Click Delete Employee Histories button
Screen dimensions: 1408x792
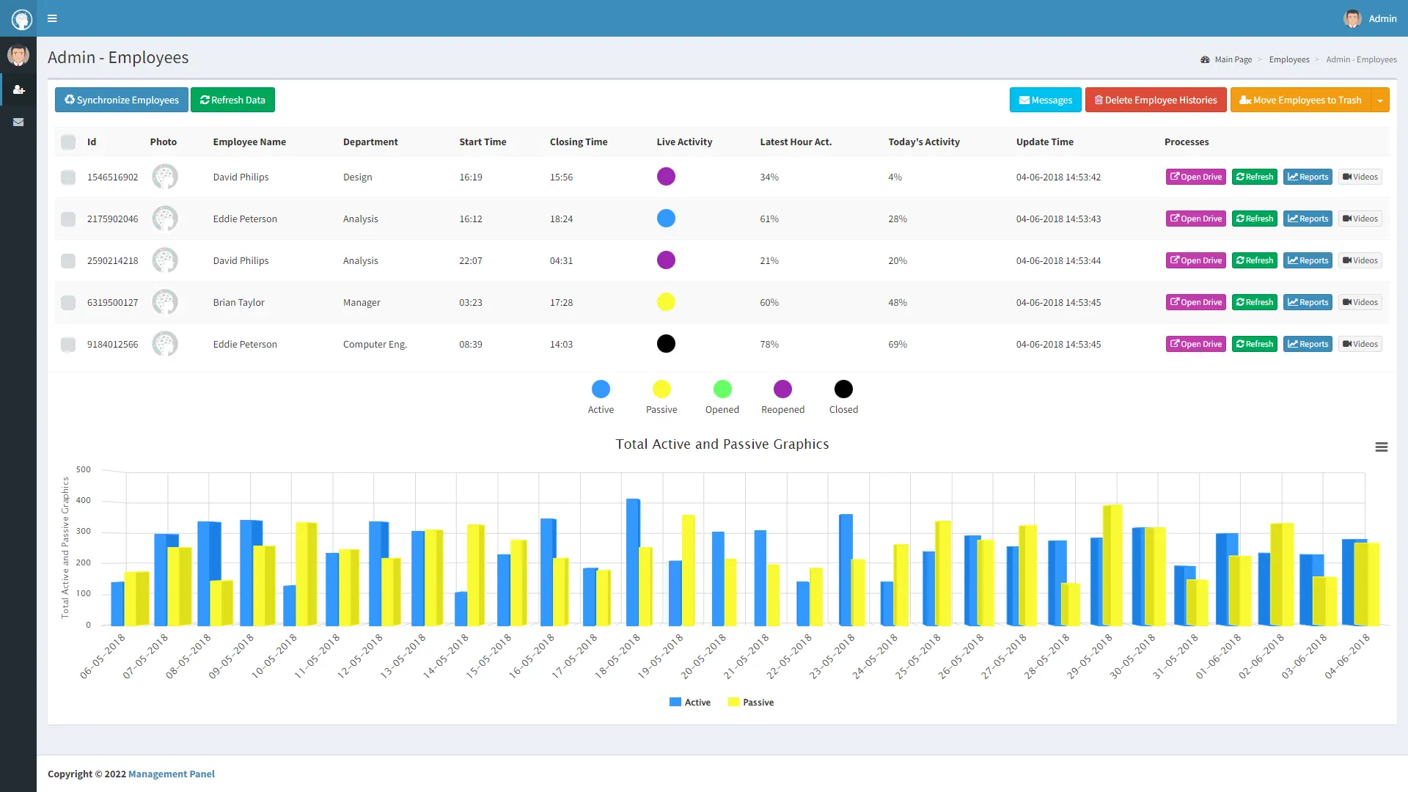tap(1156, 100)
